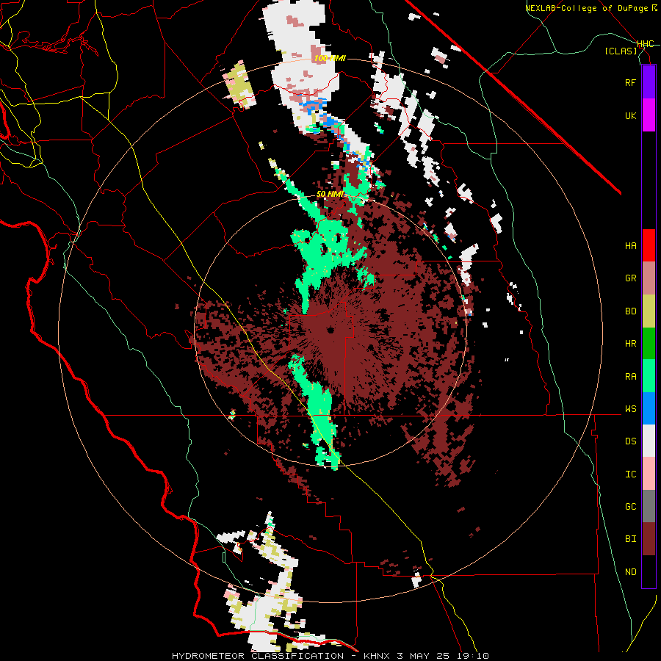Viewport: 661px width, 661px height.
Task: Click the HHC product label
Action: [646, 44]
